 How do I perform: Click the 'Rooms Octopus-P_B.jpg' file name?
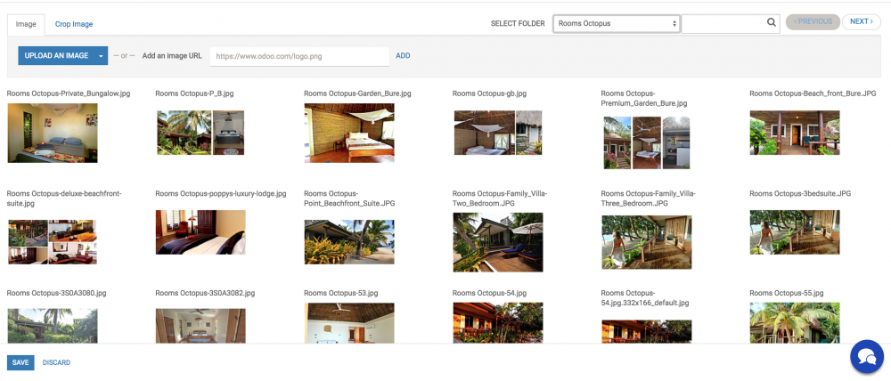[194, 93]
